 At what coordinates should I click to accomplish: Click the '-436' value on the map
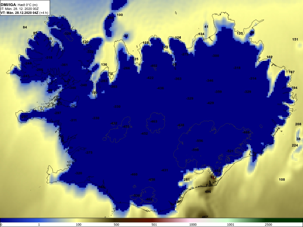click(x=160, y=88)
